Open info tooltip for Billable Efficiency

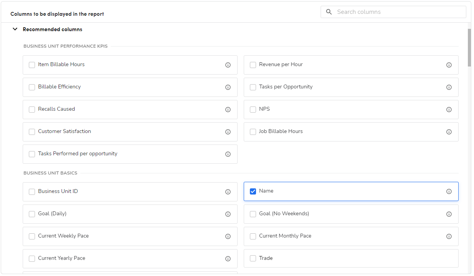tap(228, 87)
